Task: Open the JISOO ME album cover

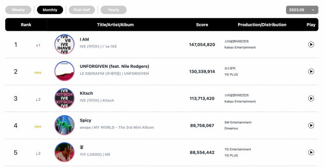Action: (x=65, y=152)
